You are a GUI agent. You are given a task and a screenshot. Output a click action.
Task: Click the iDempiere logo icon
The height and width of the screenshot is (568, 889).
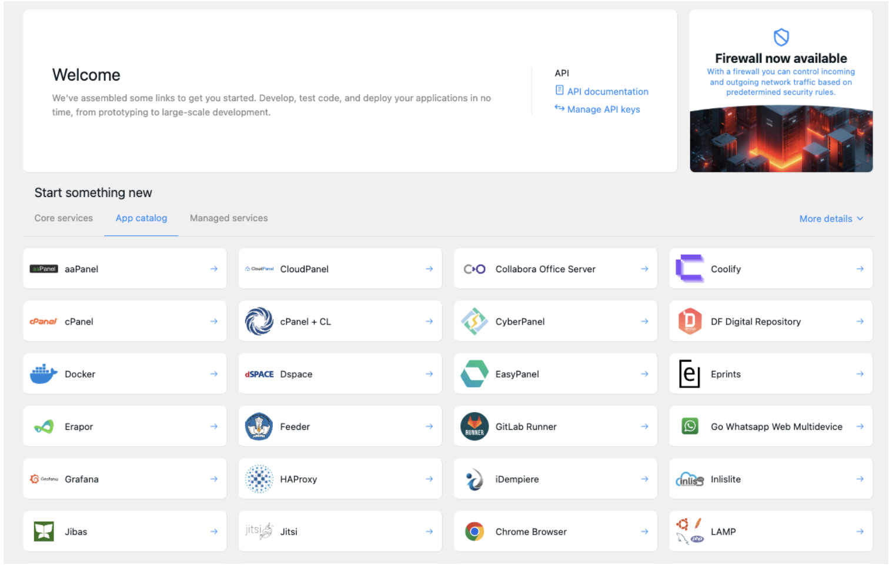474,479
